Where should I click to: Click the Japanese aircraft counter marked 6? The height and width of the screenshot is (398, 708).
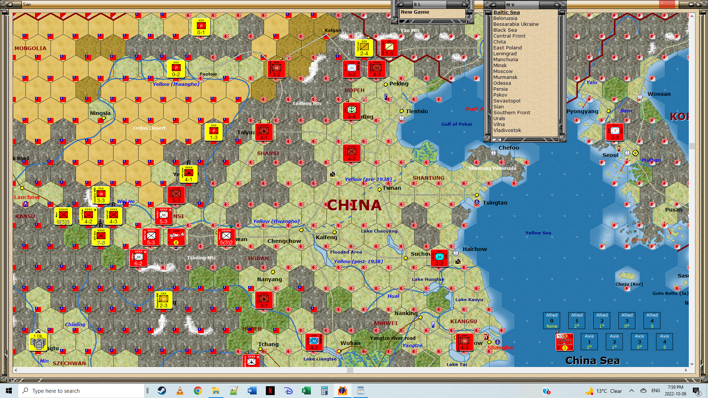176,237
